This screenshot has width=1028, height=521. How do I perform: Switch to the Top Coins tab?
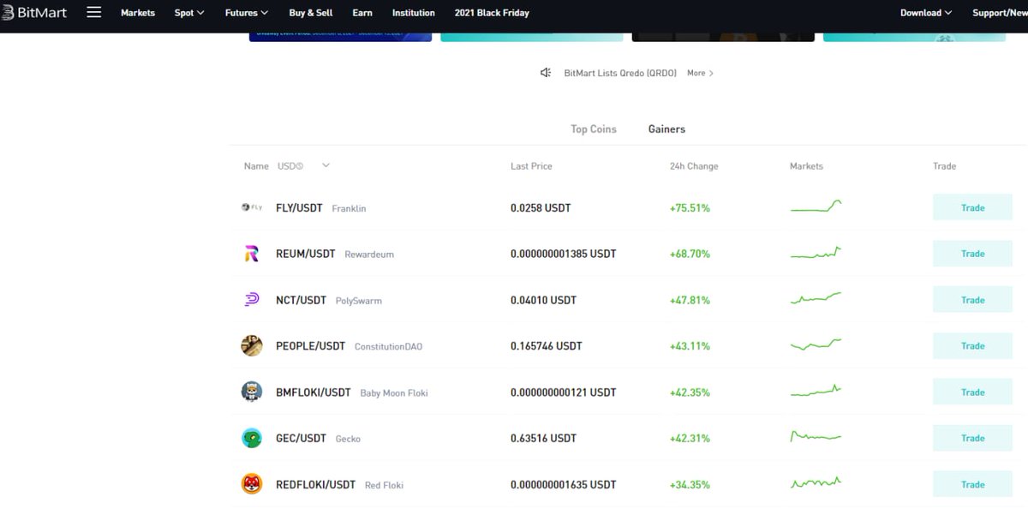pos(594,129)
